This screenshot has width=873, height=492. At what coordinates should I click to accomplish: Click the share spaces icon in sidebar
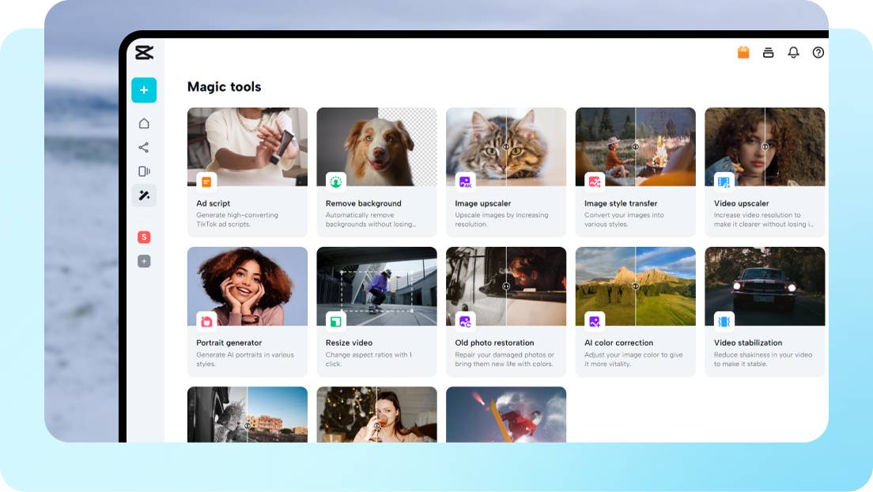click(143, 147)
